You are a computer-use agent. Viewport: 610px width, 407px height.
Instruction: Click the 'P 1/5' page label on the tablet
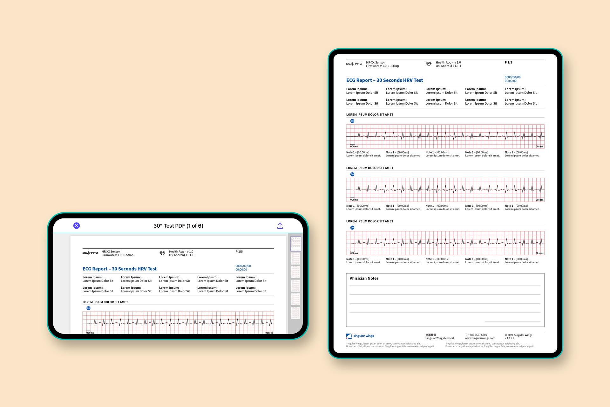coord(508,62)
